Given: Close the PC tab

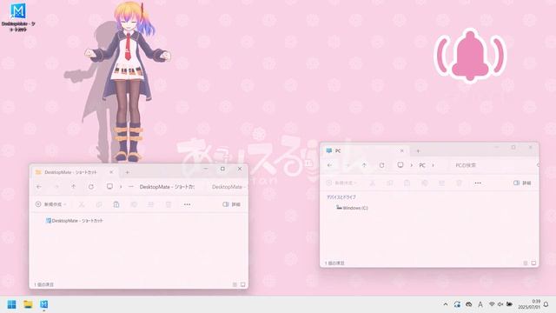Looking at the screenshot, I should click(x=402, y=150).
